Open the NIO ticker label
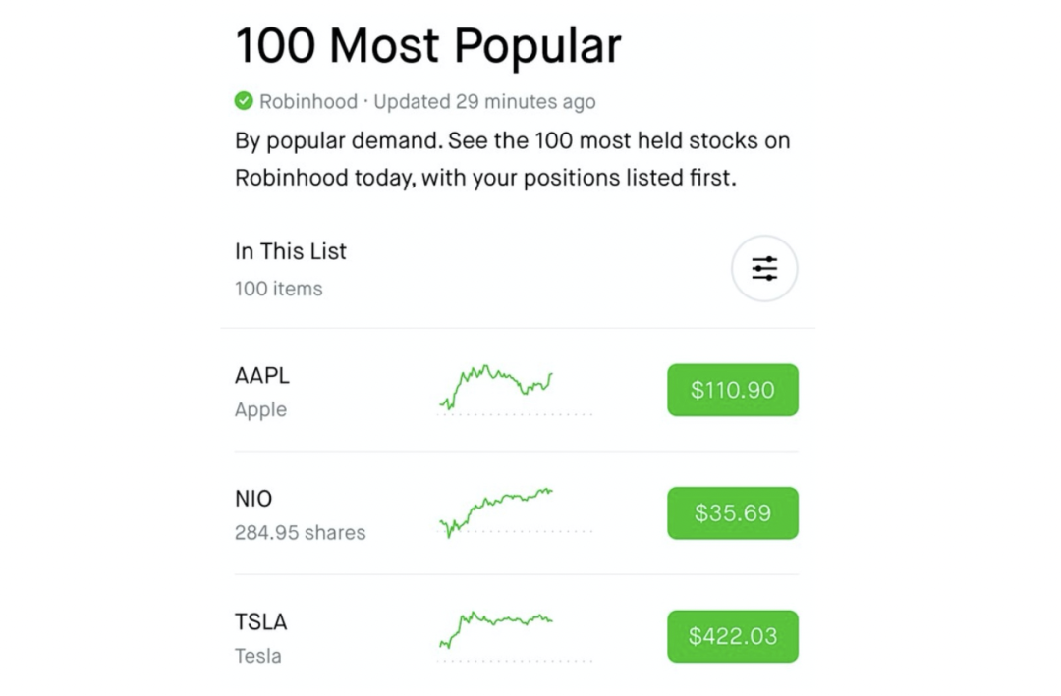 point(255,498)
